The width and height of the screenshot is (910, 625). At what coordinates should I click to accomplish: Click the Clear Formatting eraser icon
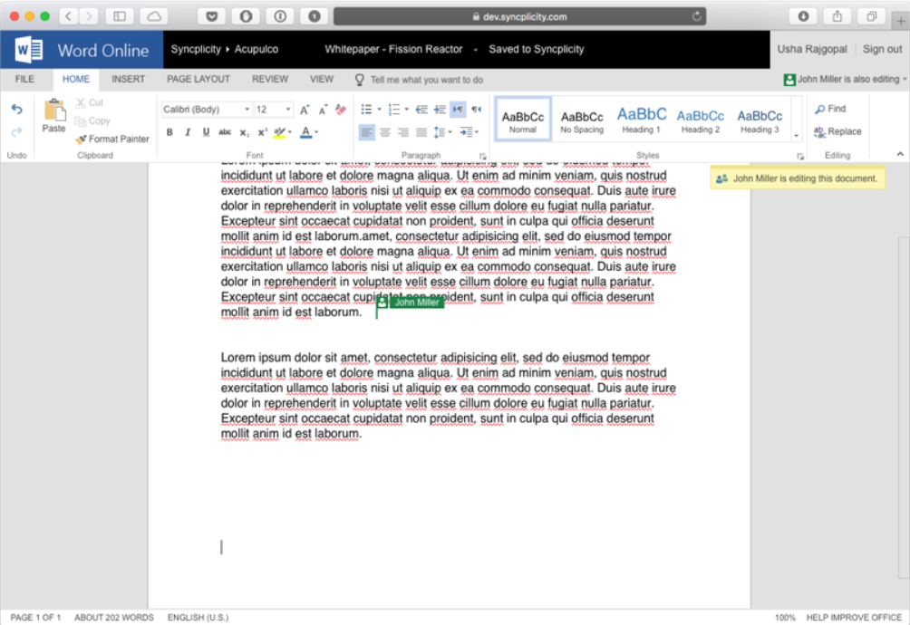click(341, 109)
